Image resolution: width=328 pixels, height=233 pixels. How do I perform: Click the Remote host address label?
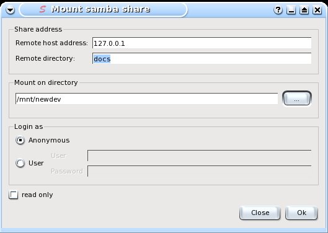point(51,43)
